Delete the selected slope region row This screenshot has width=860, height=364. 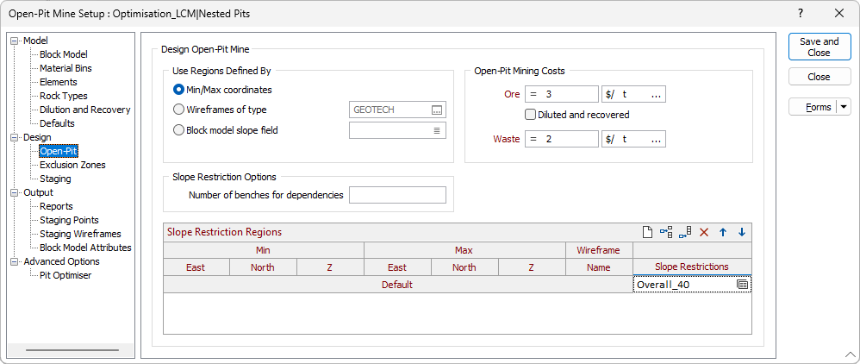[704, 232]
